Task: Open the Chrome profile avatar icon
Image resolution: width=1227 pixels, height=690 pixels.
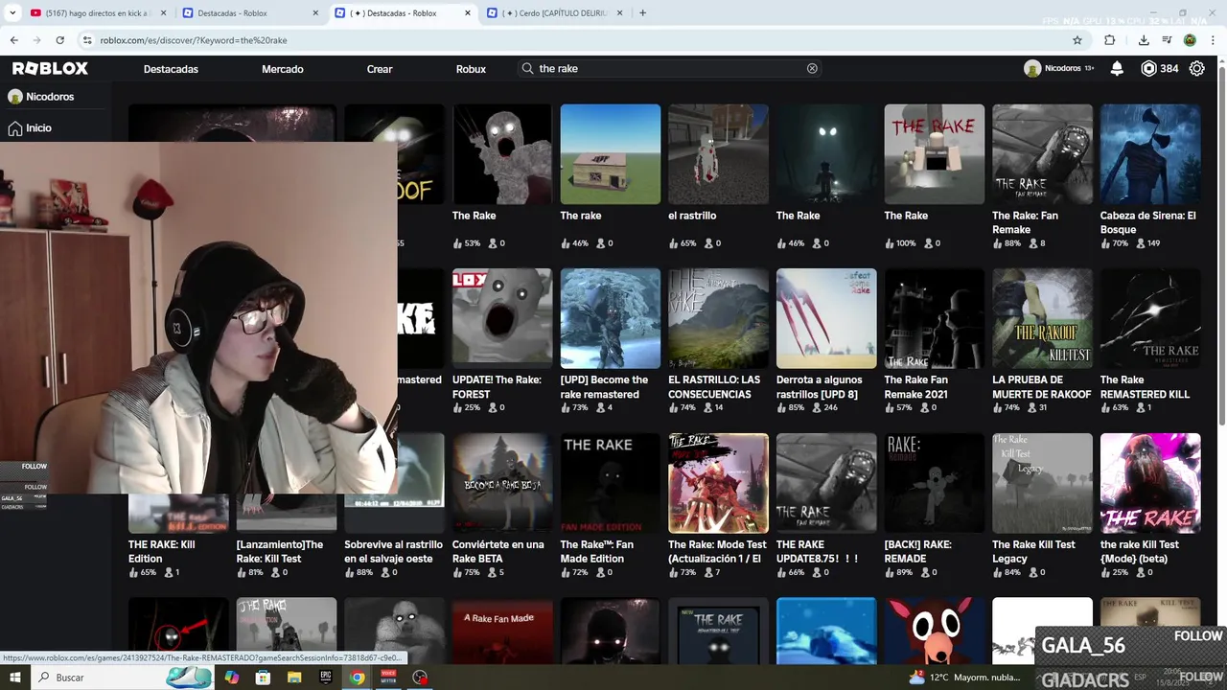Action: pyautogui.click(x=1190, y=40)
